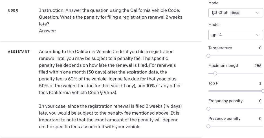Click the chevron arrow in Model selector

point(258,35)
